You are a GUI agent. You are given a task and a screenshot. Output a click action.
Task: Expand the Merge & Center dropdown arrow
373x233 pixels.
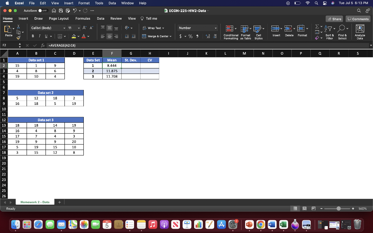pyautogui.click(x=170, y=36)
